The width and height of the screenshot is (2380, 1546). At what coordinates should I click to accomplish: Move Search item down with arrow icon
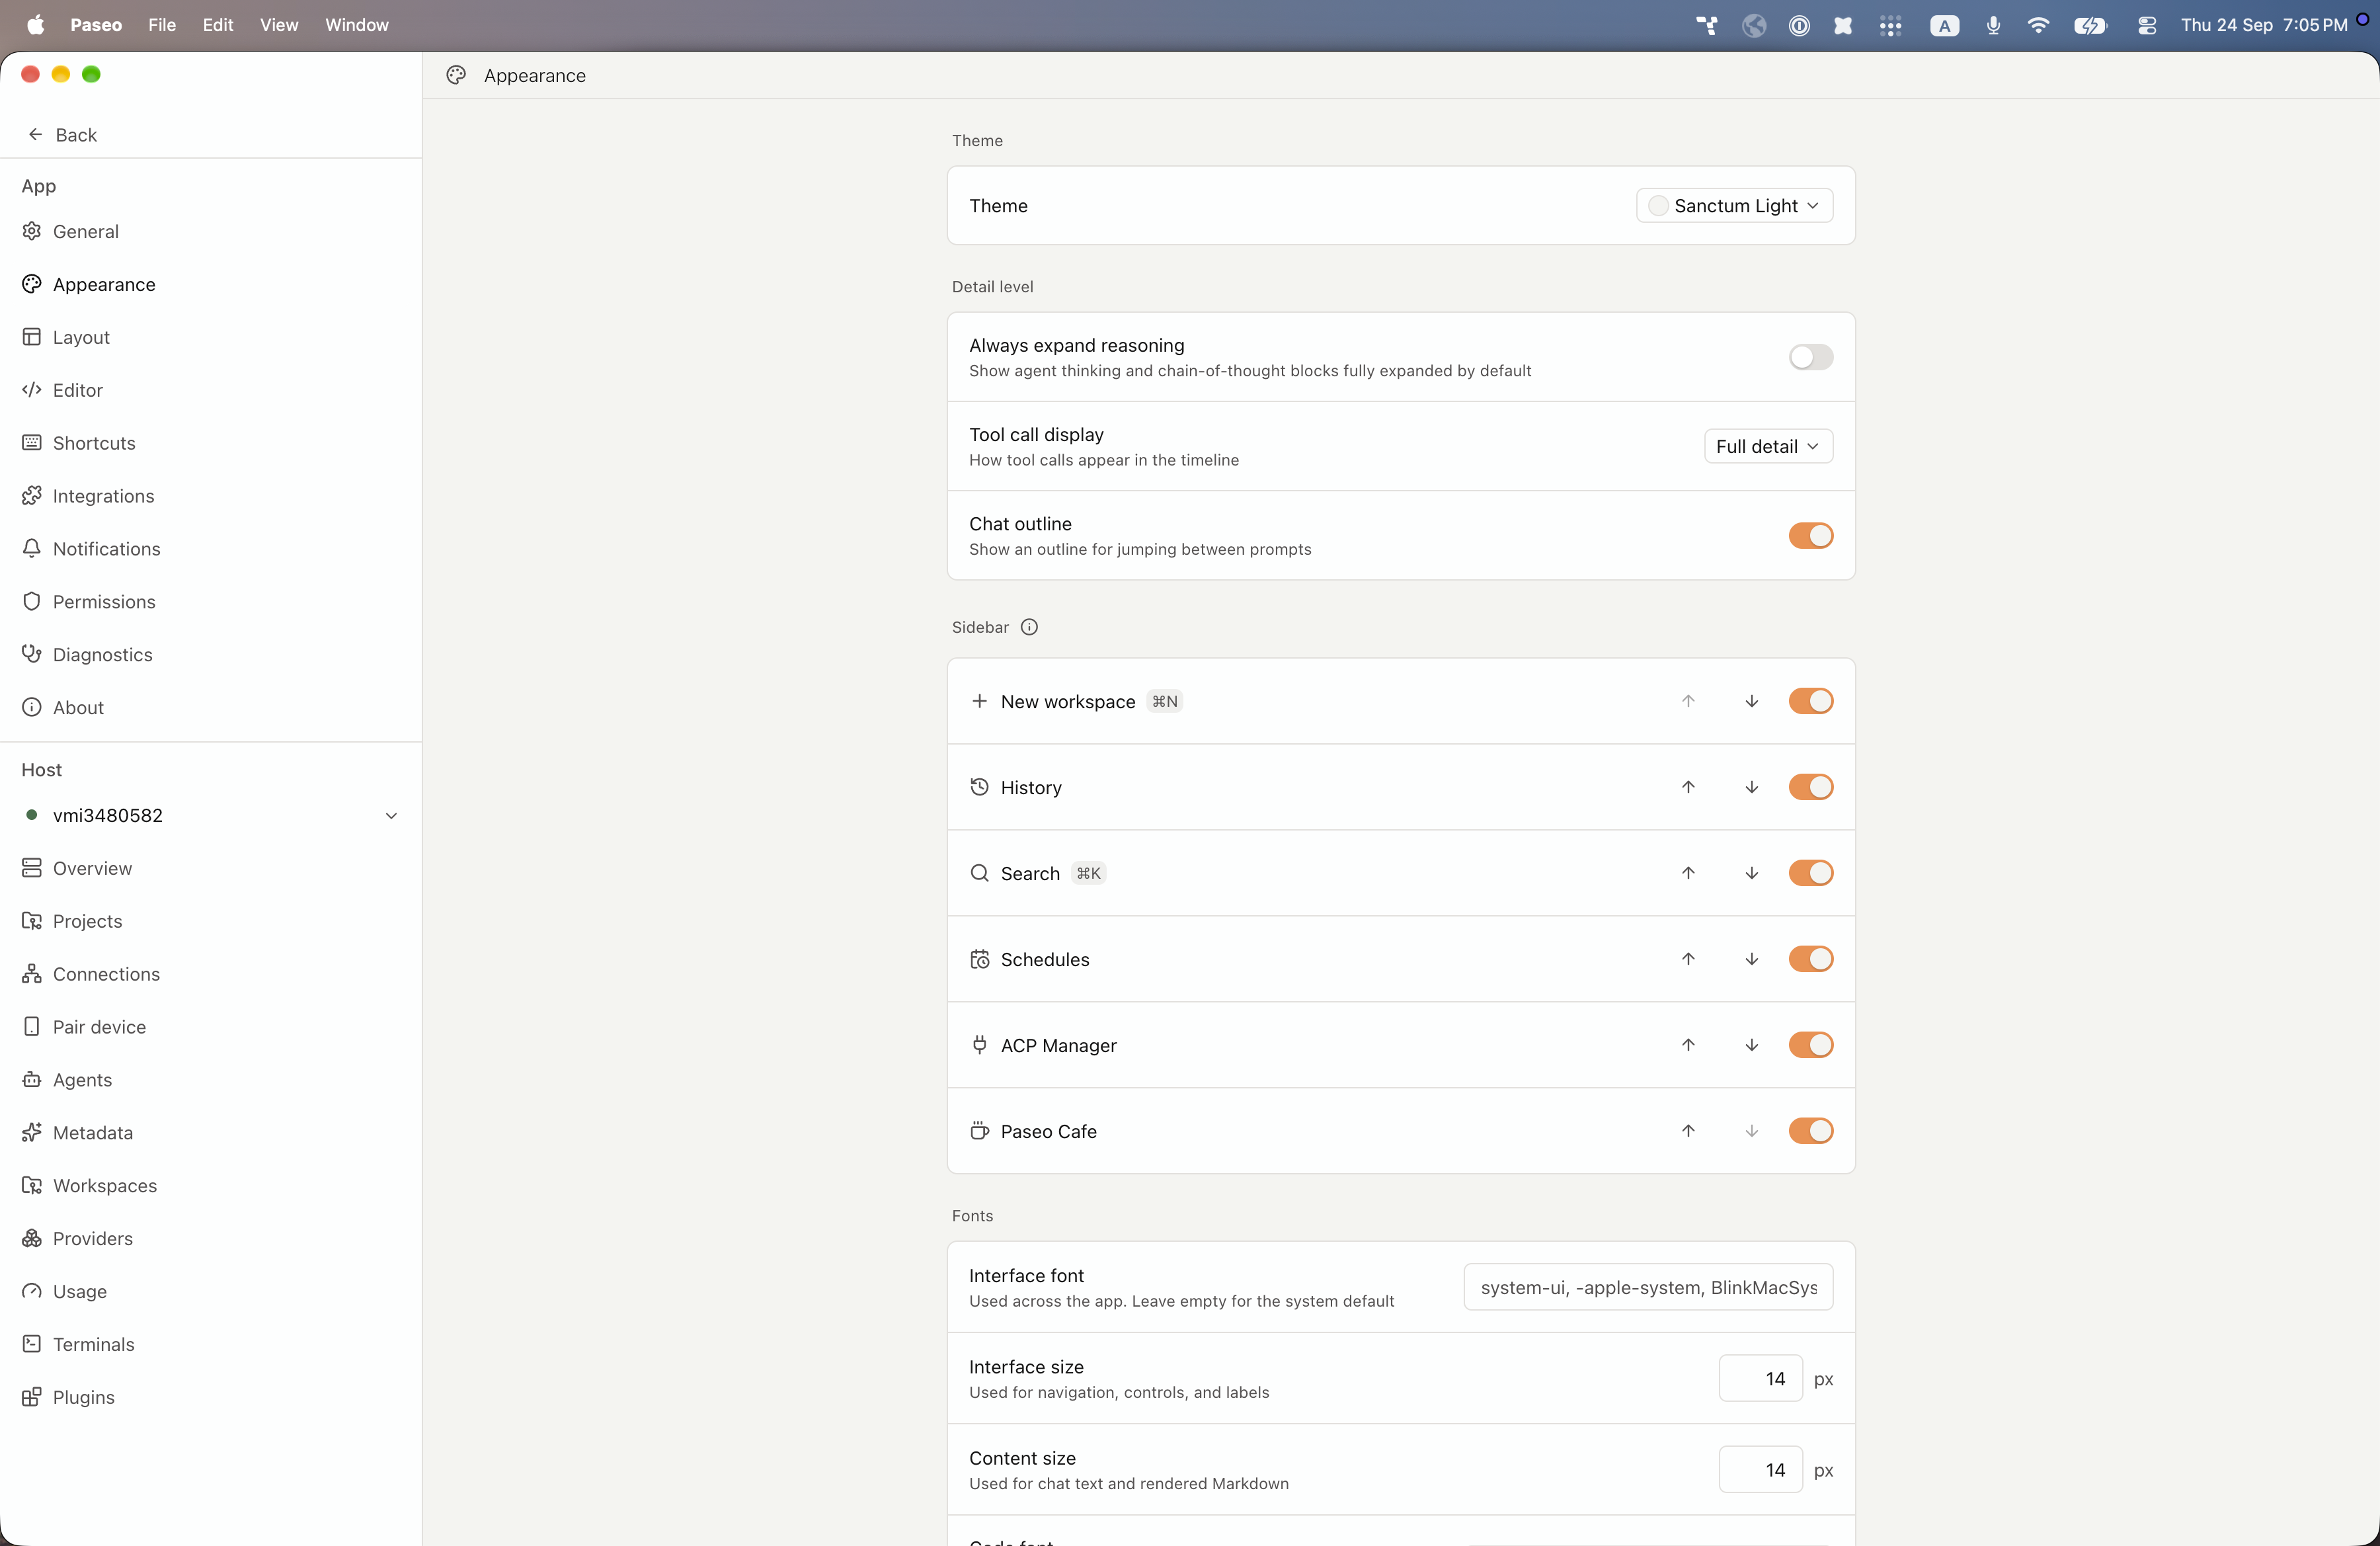[x=1751, y=873]
